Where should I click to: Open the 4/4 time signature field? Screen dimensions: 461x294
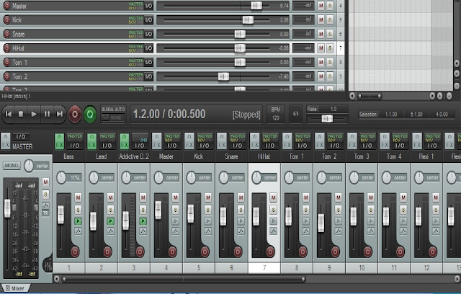pyautogui.click(x=295, y=114)
